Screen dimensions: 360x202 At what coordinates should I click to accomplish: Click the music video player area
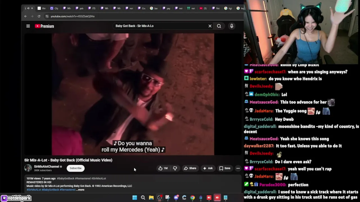coord(133,94)
